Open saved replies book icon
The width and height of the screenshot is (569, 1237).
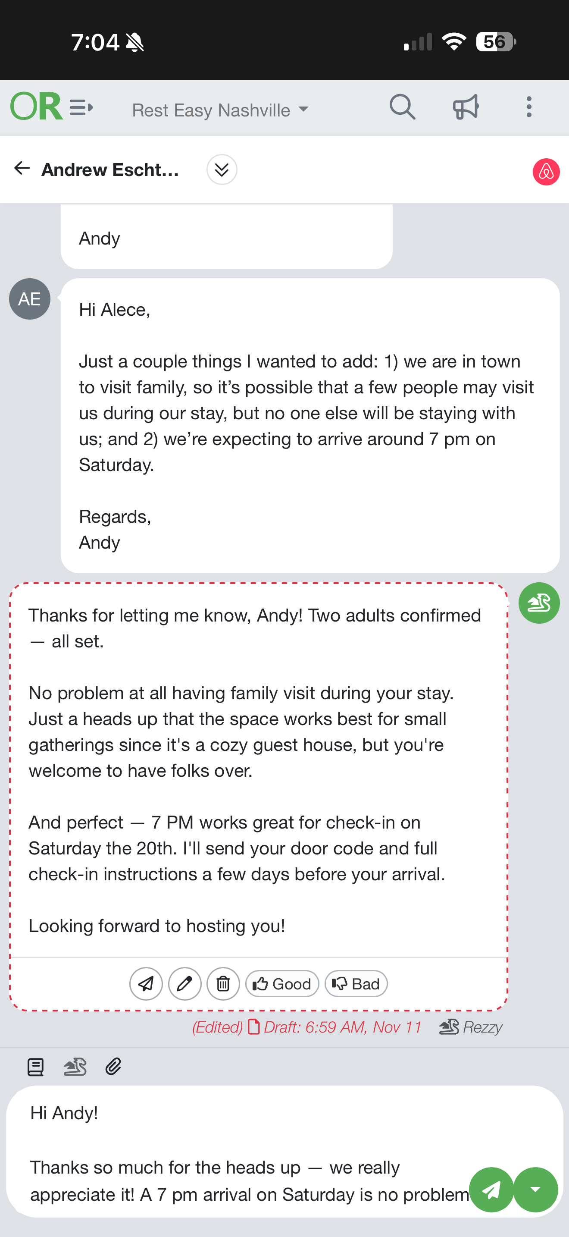click(x=35, y=1067)
